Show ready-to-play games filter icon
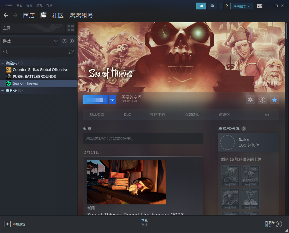Image resolution: width=289 pixels, height=233 pixels. pyautogui.click(x=72, y=41)
